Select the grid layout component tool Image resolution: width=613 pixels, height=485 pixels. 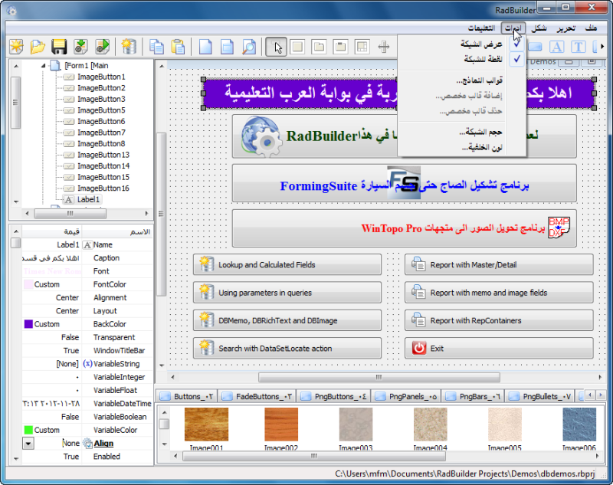pyautogui.click(x=362, y=47)
